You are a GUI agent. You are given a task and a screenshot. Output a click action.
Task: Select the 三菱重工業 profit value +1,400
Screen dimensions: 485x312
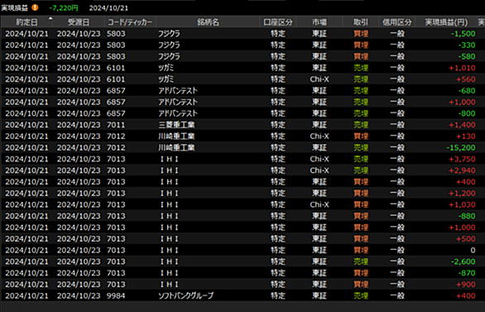coord(462,125)
